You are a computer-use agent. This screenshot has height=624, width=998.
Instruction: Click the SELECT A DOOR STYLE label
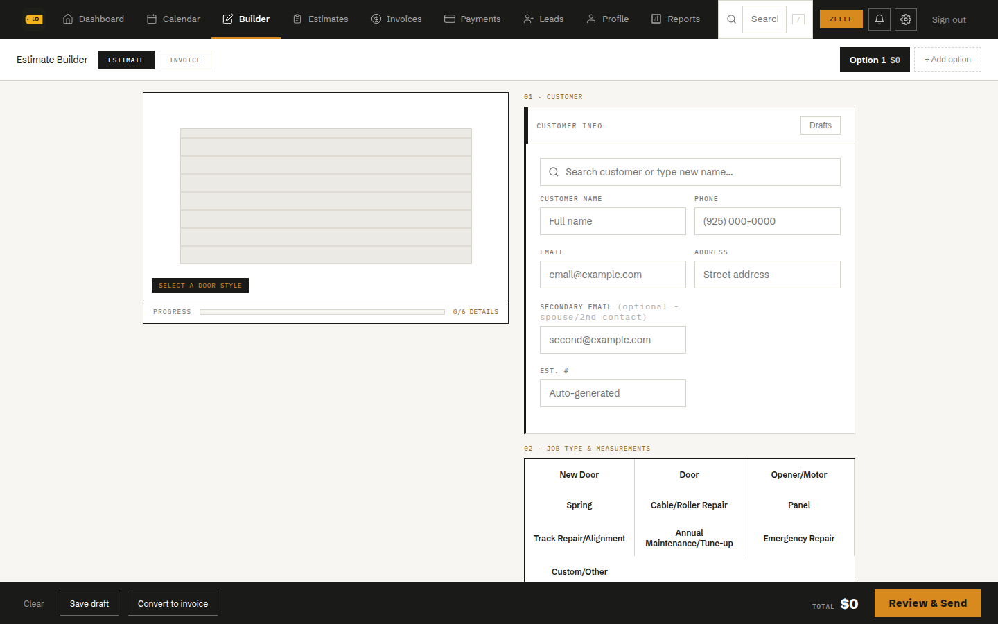(x=200, y=286)
